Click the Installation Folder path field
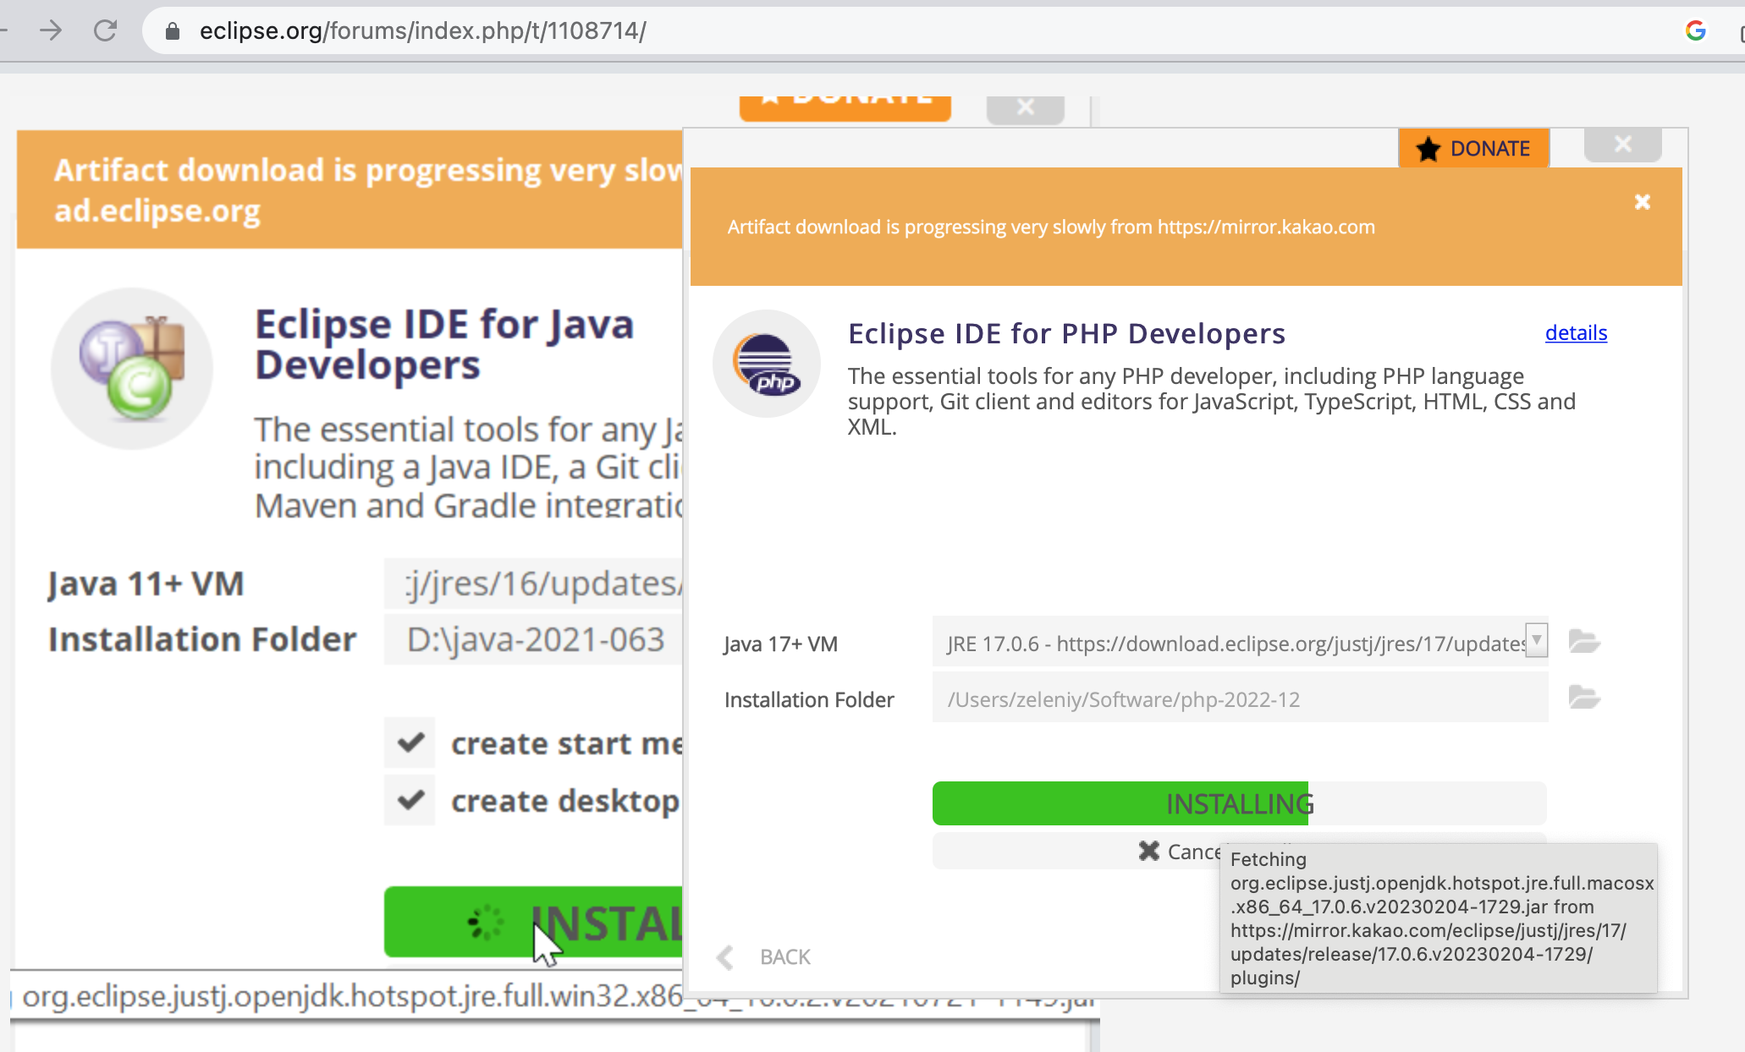This screenshot has height=1052, width=1745. click(x=1239, y=699)
